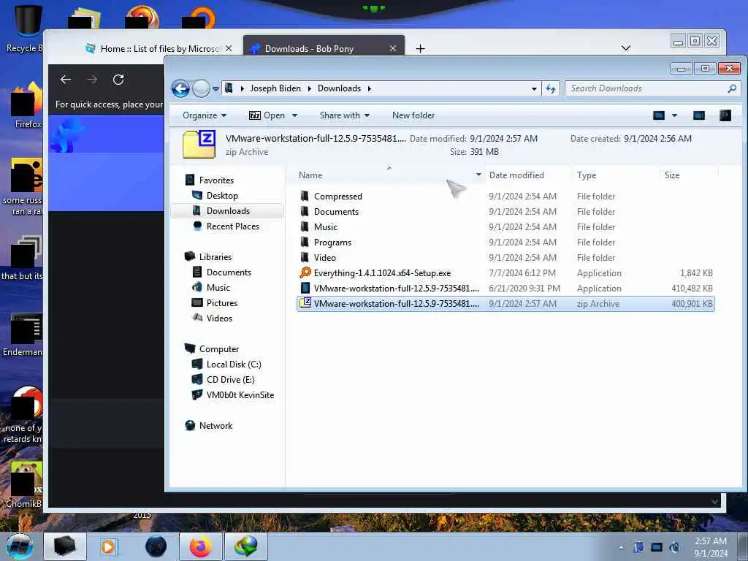Image resolution: width=748 pixels, height=561 pixels.
Task: Open a new browser tab
Action: click(x=420, y=49)
